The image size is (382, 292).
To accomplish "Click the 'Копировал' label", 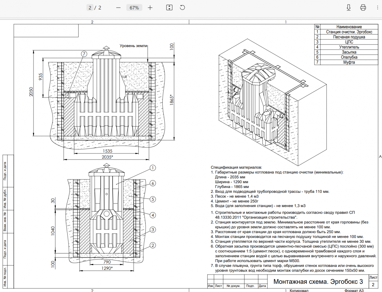I will click(x=299, y=290).
